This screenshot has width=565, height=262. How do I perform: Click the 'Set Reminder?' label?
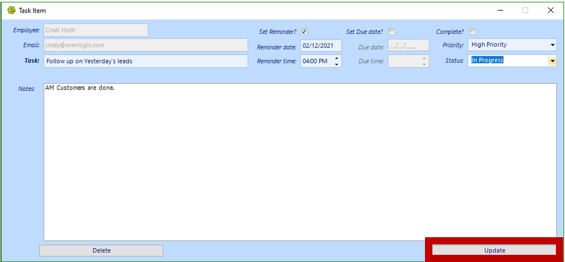[x=278, y=32]
